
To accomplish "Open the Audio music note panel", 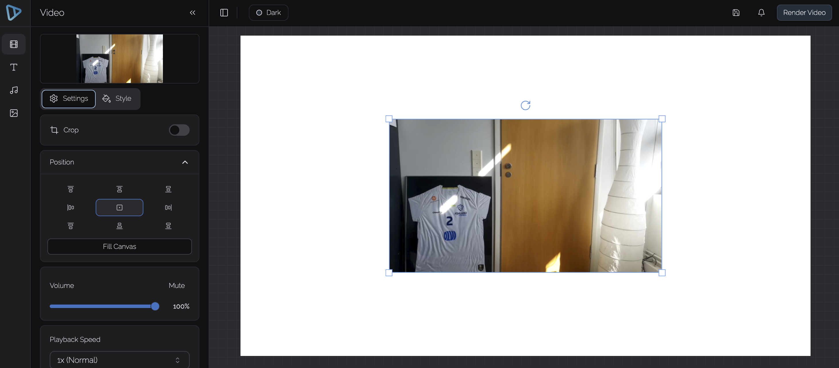I will [x=14, y=90].
